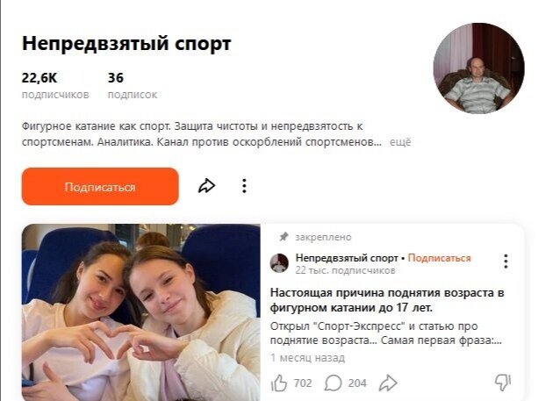Open the 36 подписок list
560x401 pixels.
[133, 86]
